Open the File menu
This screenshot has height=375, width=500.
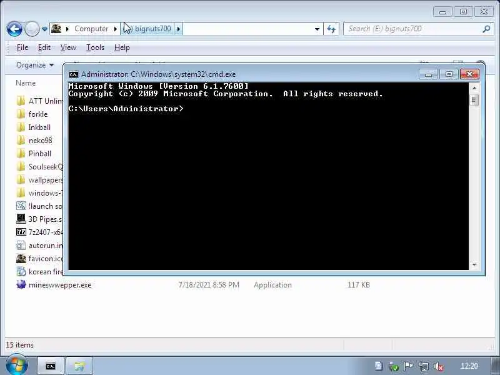point(22,47)
